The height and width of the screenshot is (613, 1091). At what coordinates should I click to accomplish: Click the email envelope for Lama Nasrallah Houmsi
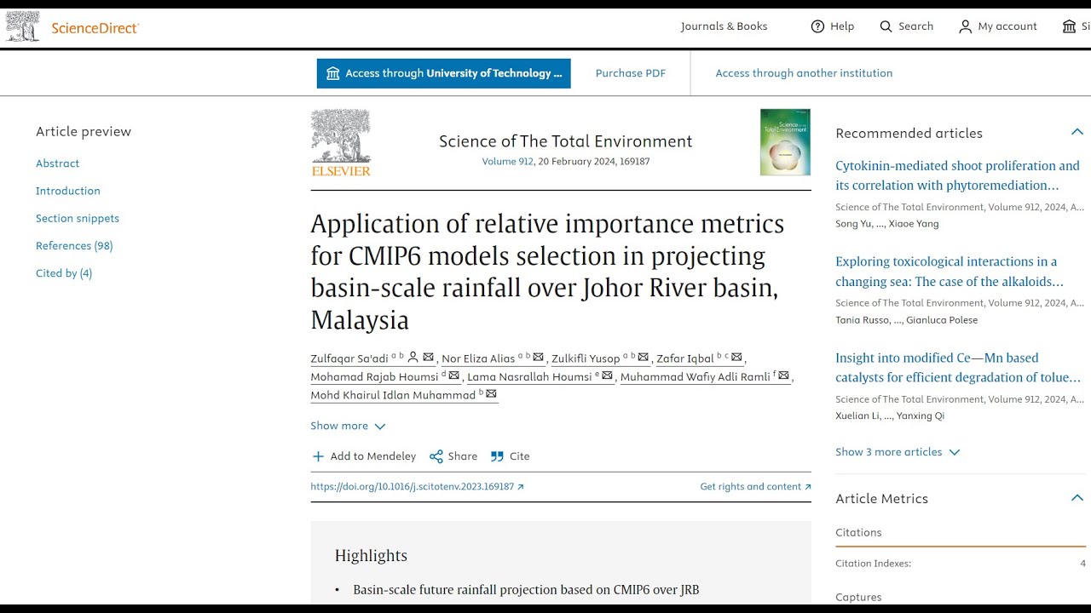(x=607, y=376)
